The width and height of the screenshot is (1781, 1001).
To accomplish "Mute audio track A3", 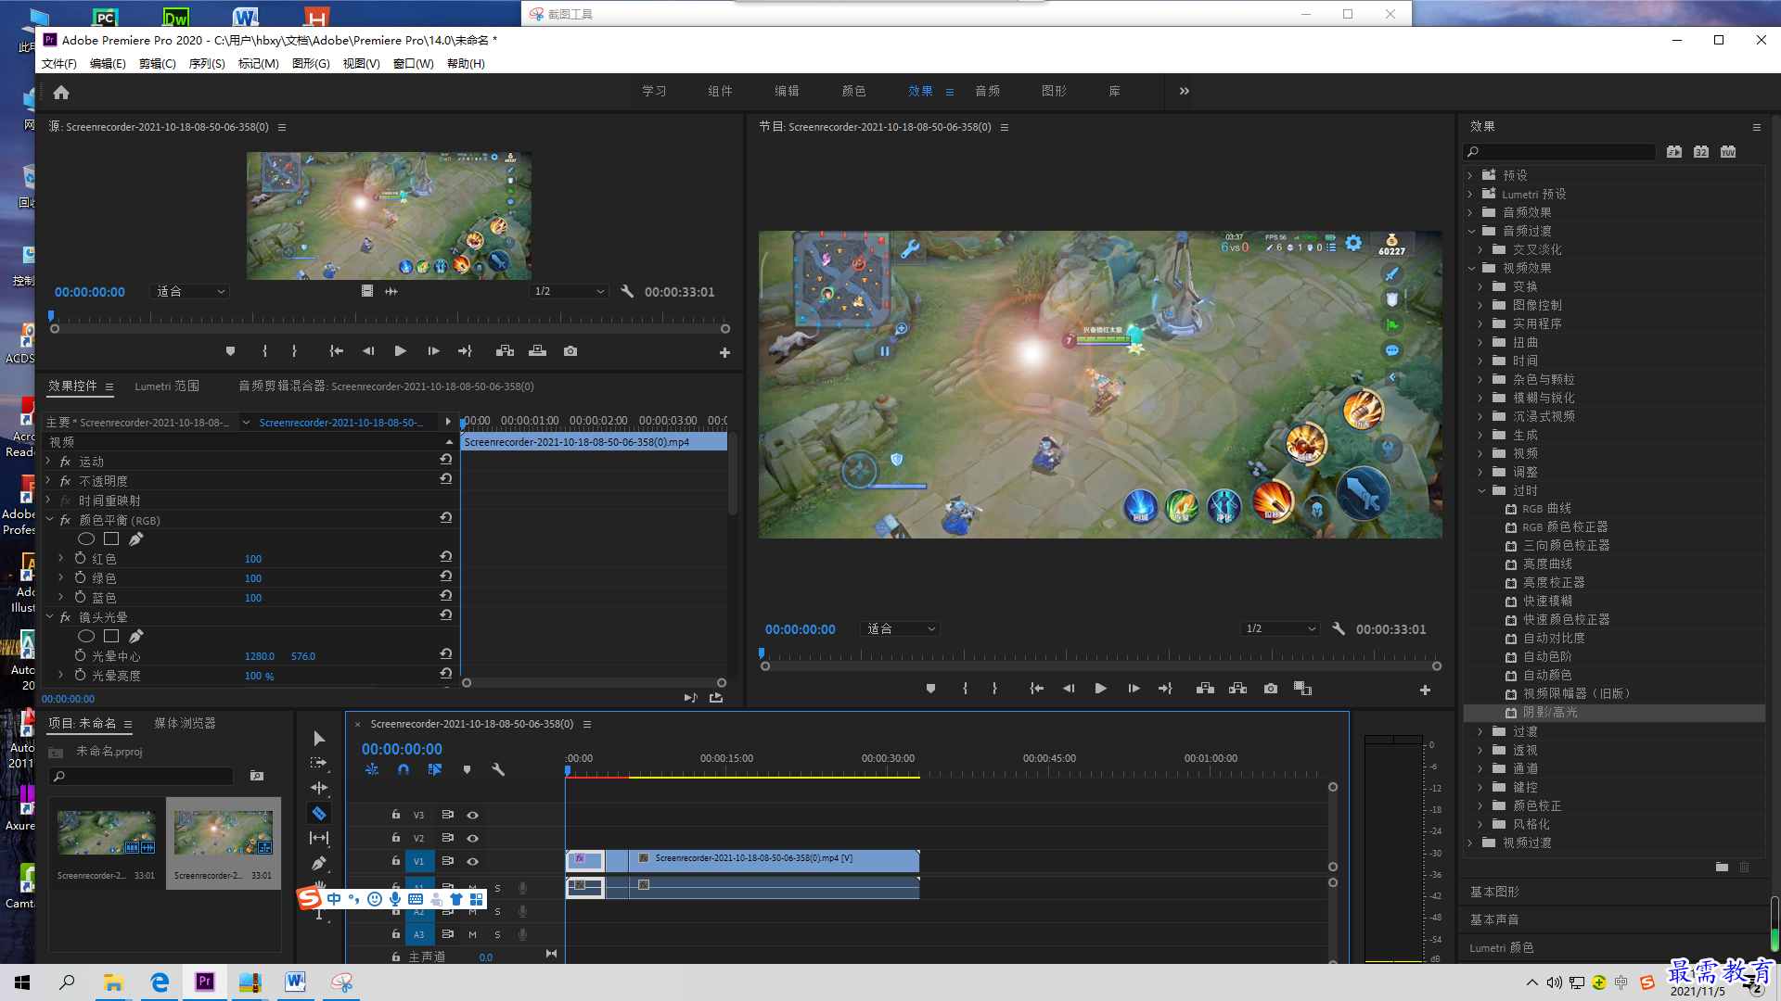I will coord(472,934).
